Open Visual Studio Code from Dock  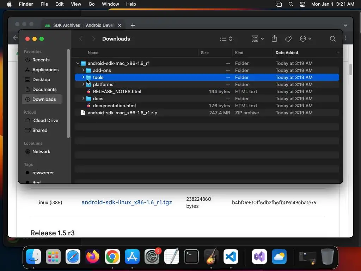pyautogui.click(x=231, y=257)
